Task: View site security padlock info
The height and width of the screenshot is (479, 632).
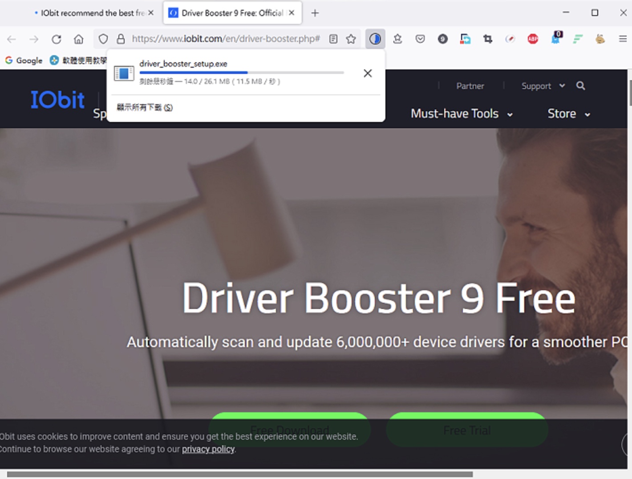Action: (121, 39)
